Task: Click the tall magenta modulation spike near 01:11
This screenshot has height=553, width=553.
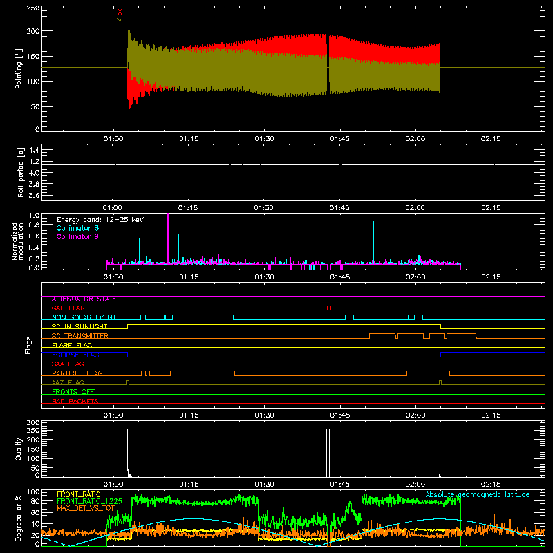Action: (x=168, y=239)
